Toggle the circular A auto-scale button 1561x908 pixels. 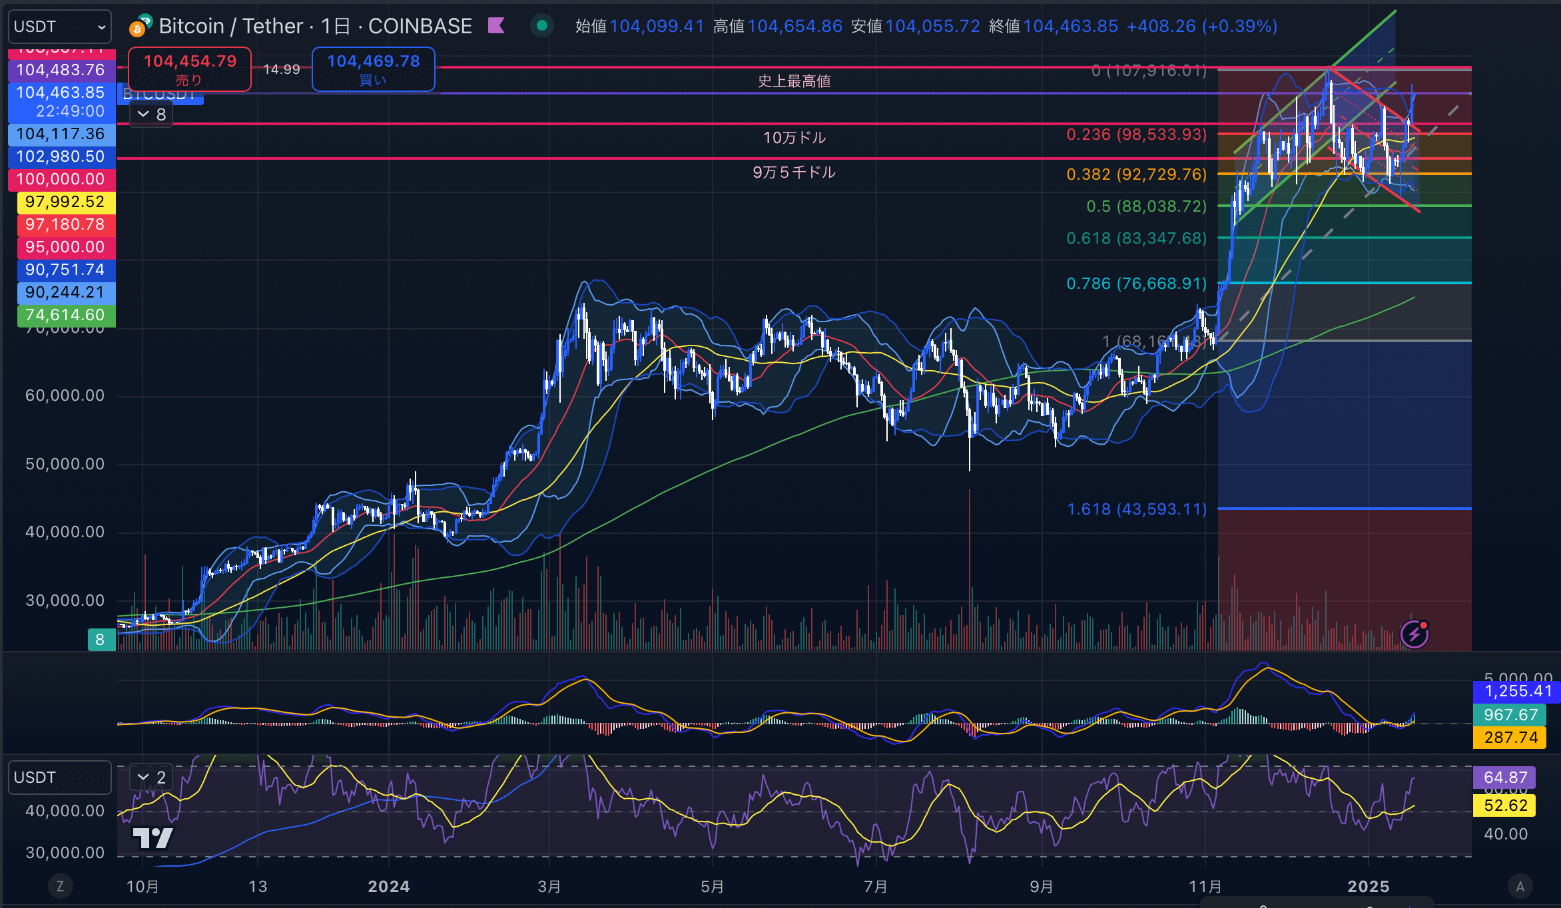pyautogui.click(x=1520, y=886)
